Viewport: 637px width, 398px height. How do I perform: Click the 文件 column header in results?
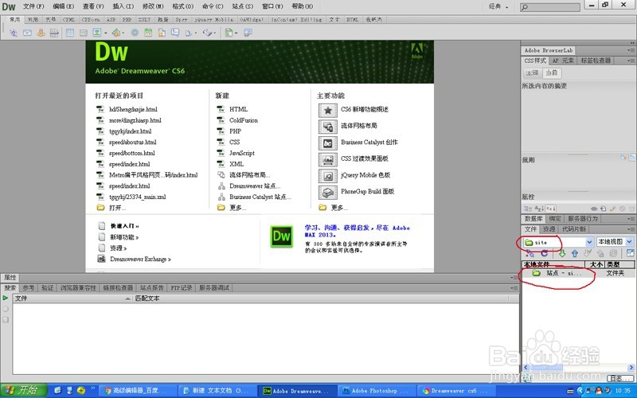[x=72, y=298]
